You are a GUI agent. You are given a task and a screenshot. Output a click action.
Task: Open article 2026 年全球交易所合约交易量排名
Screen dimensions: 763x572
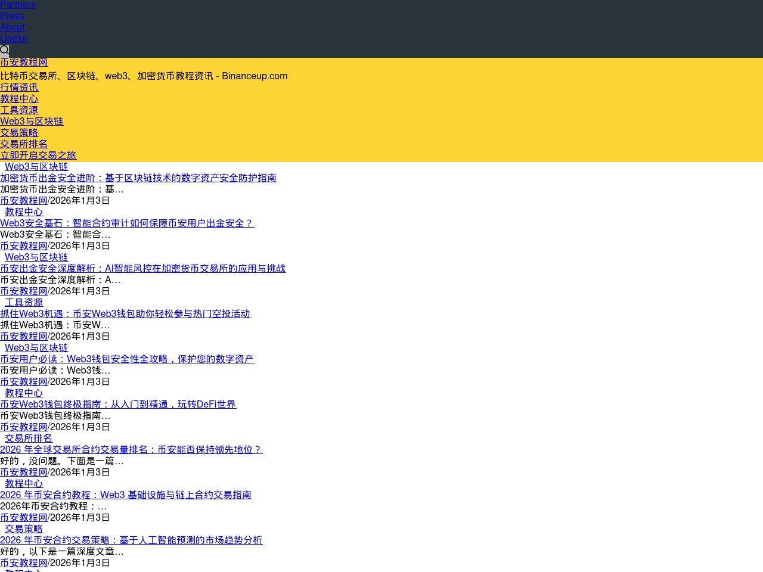tap(131, 450)
